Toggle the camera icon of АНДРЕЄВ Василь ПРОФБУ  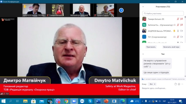click(x=181, y=31)
